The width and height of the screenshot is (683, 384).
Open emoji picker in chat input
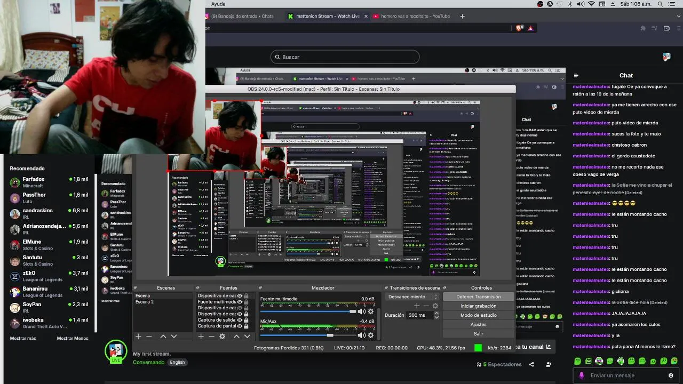671,375
